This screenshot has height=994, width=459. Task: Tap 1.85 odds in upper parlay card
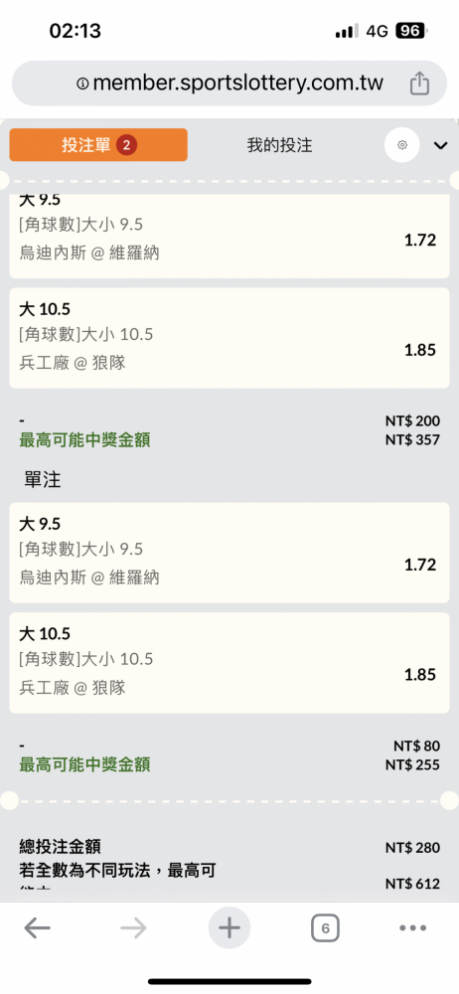[420, 350]
